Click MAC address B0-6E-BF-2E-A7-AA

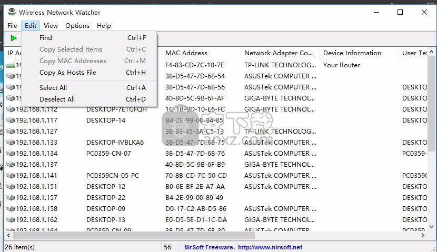[195, 187]
